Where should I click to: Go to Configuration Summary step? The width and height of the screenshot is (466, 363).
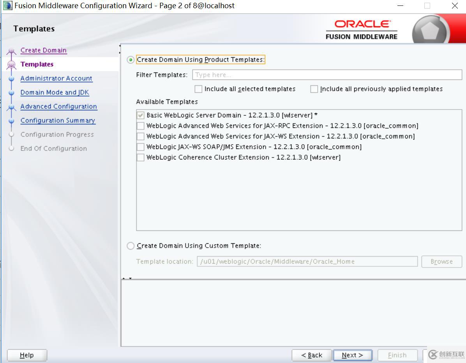58,120
